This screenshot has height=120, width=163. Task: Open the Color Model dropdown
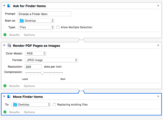point(35,53)
